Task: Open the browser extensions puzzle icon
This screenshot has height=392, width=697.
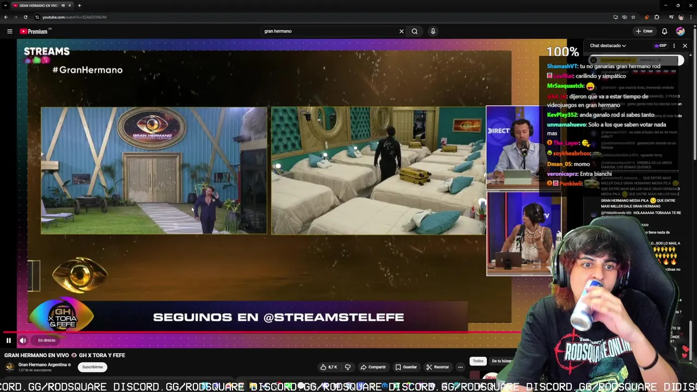Action: 657,17
